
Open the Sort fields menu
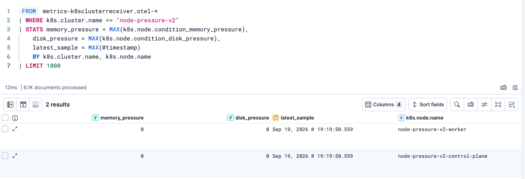click(428, 105)
